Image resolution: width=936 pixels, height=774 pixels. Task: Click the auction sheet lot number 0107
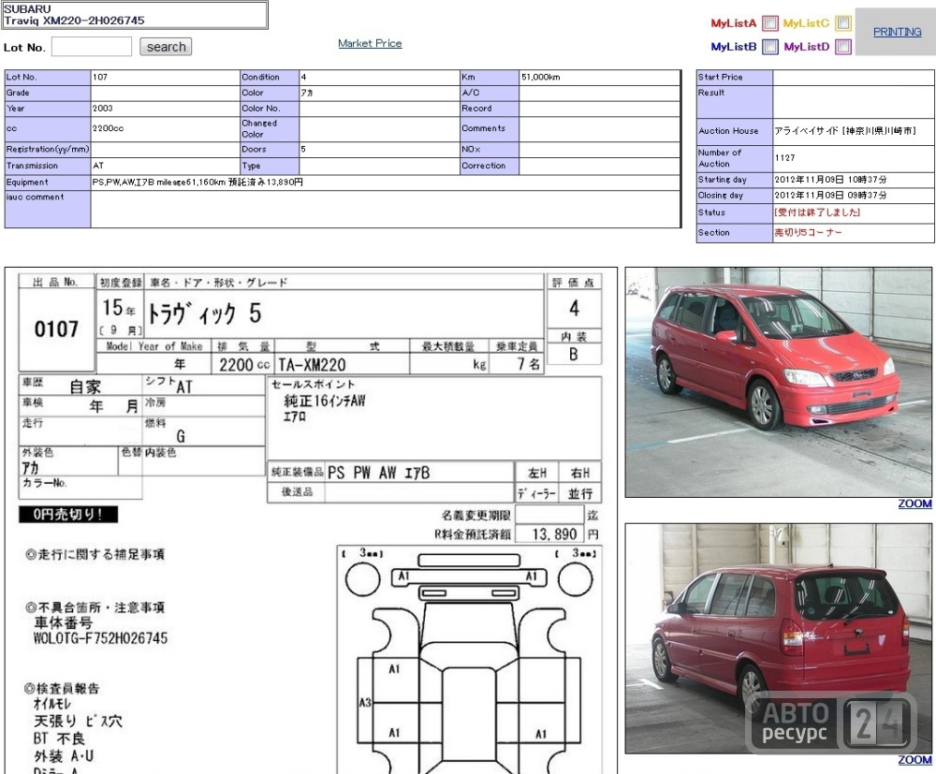[x=56, y=329]
